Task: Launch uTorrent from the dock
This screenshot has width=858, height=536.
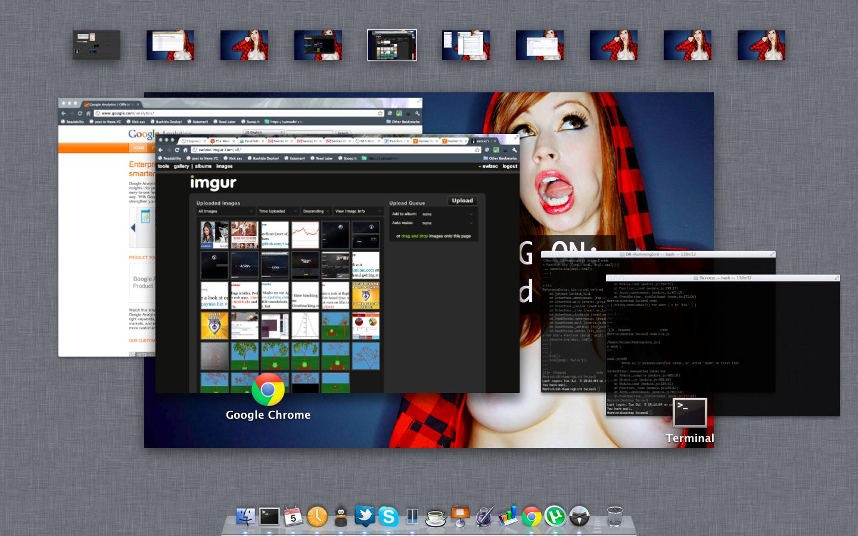Action: click(555, 516)
